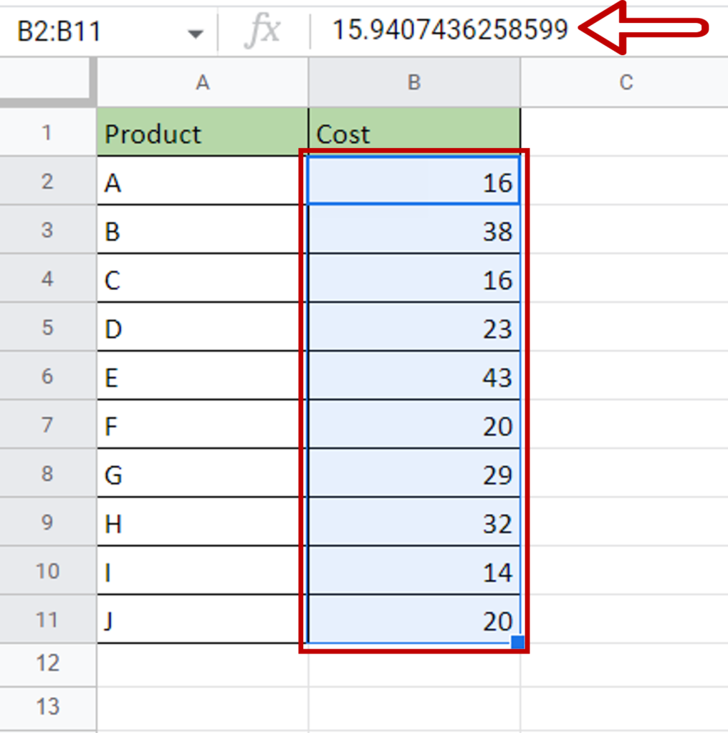The width and height of the screenshot is (728, 733).
Task: Select column C header
Action: (x=625, y=83)
